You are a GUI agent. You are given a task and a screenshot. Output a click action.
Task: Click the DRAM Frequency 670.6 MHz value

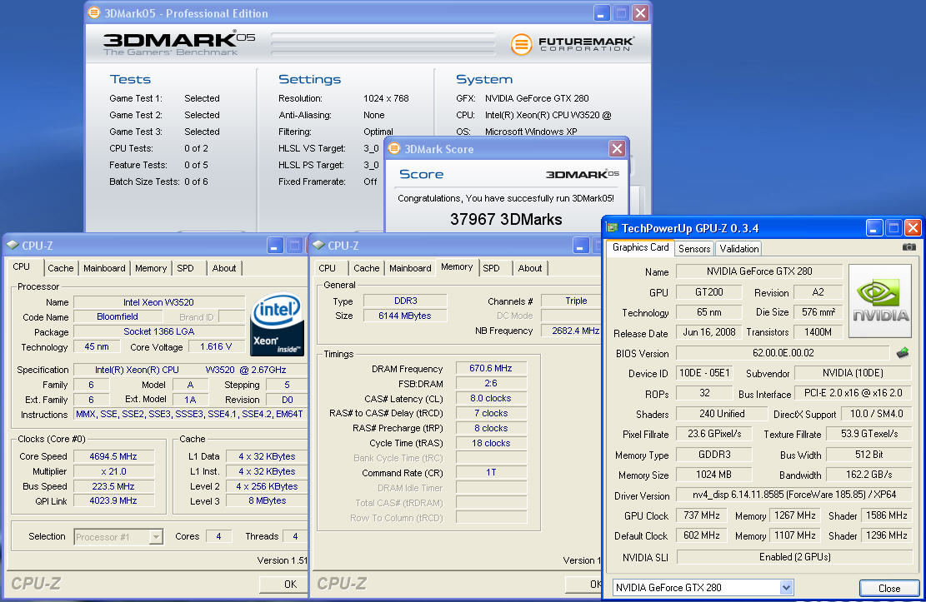(491, 368)
